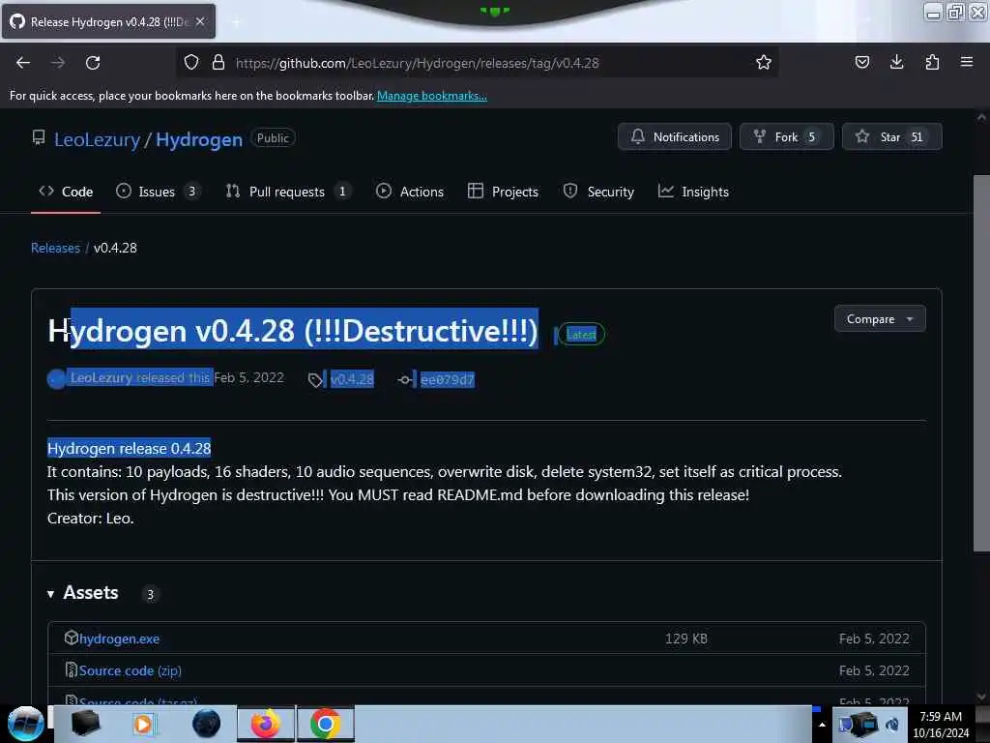Click the Notifications button
Screen dimensions: 990x743
674,136
